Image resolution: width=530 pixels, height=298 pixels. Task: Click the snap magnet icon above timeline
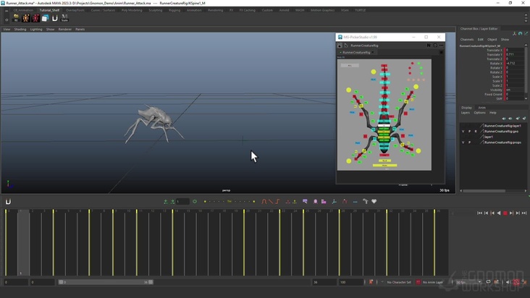[8, 202]
